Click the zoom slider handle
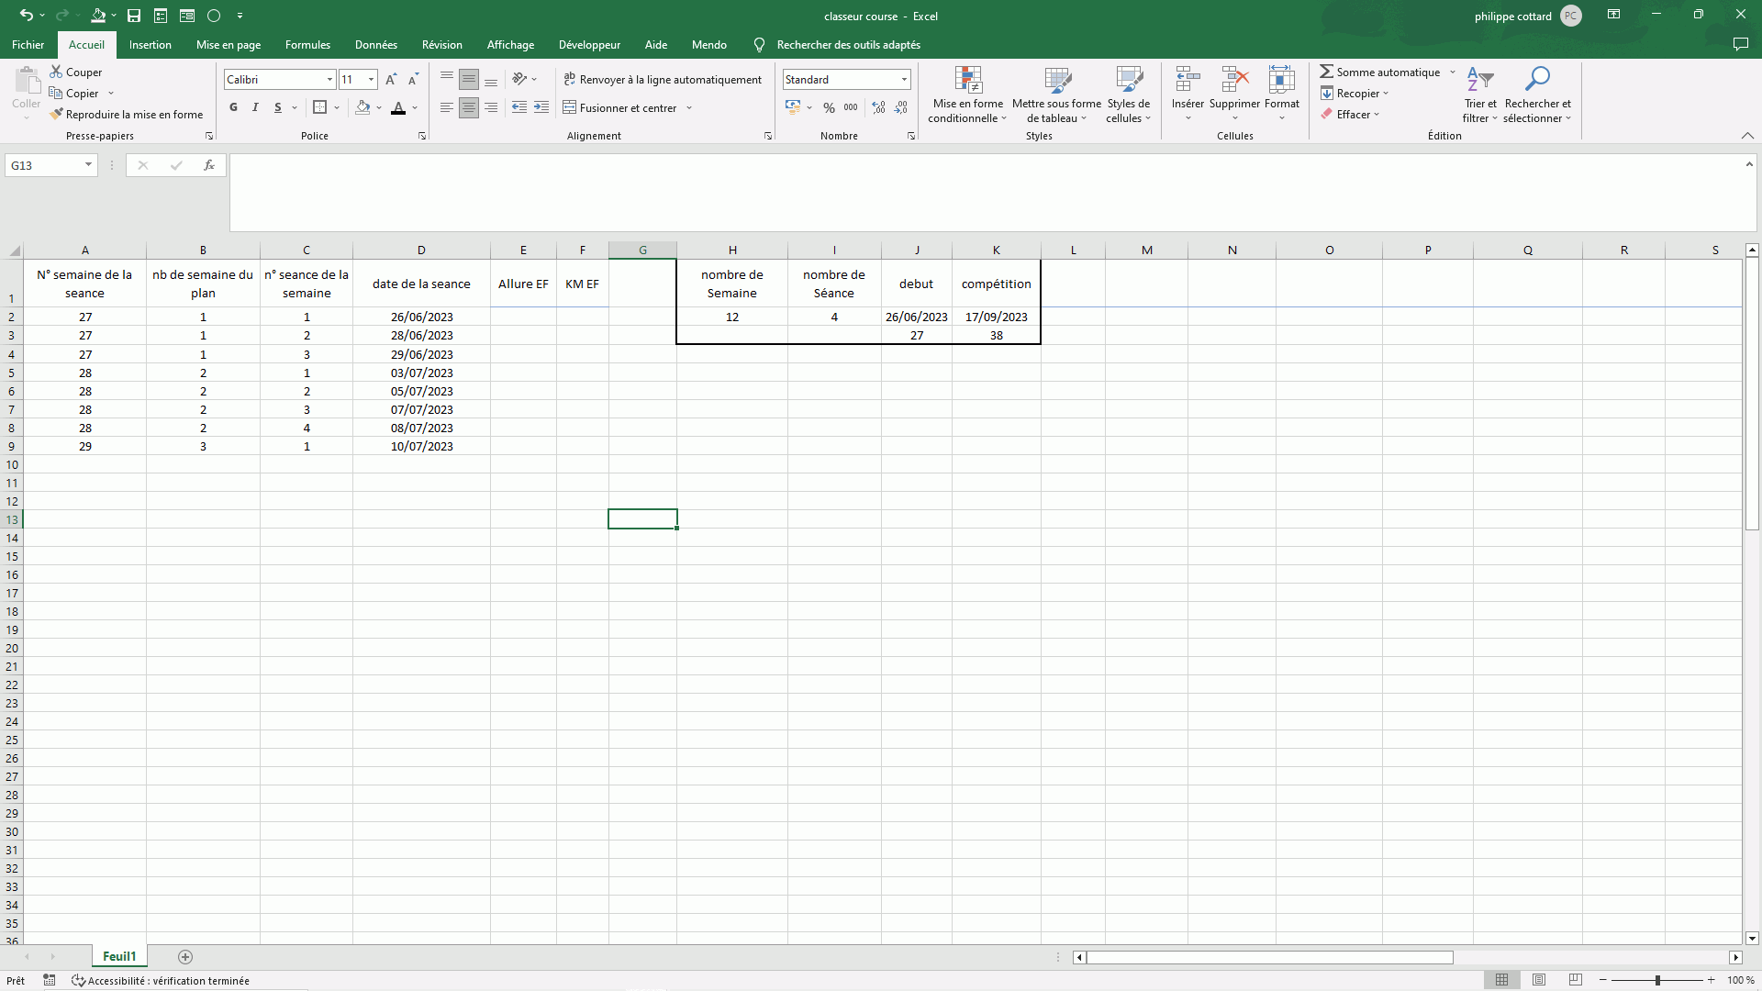Screen dimensions: 1762x991 1657,980
